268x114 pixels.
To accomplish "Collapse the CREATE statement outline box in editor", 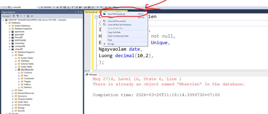I will pos(96,17).
